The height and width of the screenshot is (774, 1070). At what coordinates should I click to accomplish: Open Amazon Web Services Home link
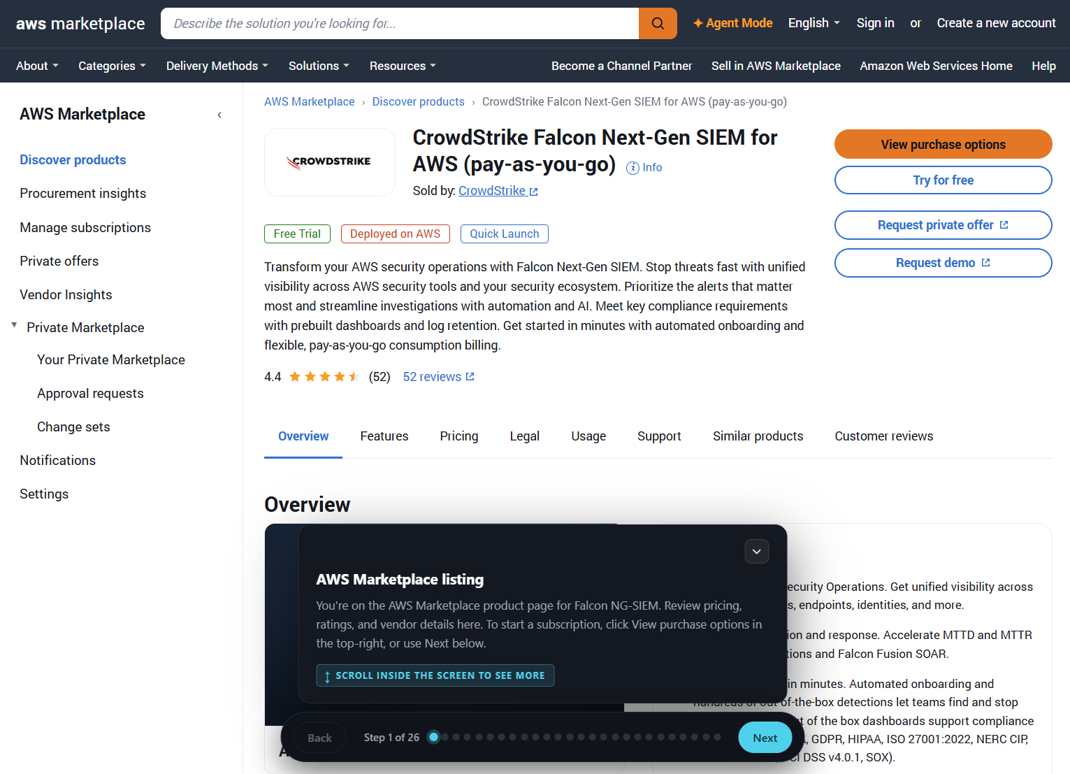coord(936,66)
